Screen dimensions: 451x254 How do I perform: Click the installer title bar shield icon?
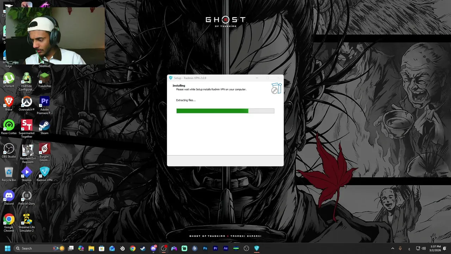pyautogui.click(x=171, y=78)
